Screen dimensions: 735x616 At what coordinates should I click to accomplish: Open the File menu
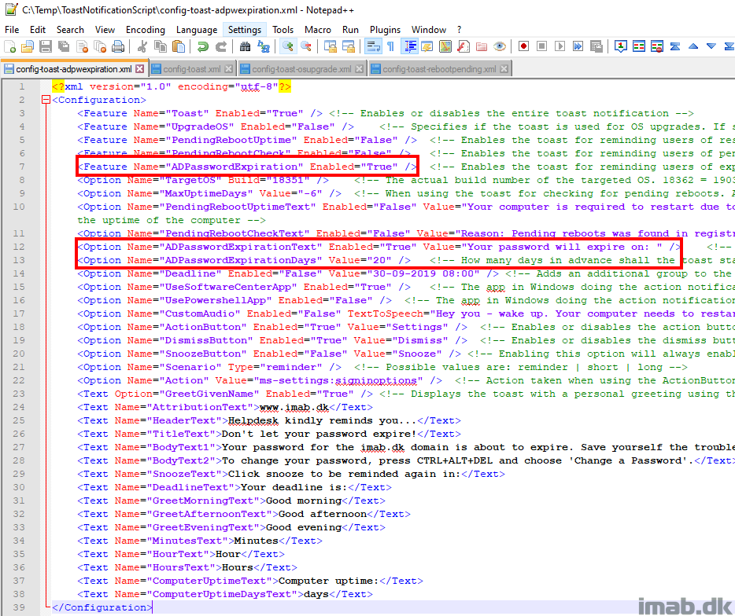[x=12, y=30]
